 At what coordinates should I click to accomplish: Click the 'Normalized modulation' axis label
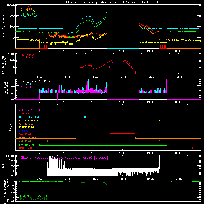[6, 89]
